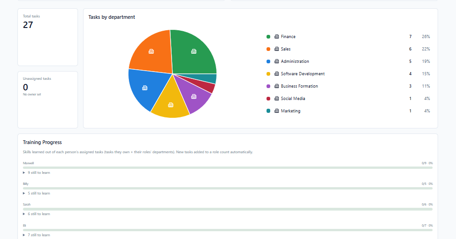Select the red Social Media legend dot
Viewport: 456px width, 239px height.
[268, 99]
